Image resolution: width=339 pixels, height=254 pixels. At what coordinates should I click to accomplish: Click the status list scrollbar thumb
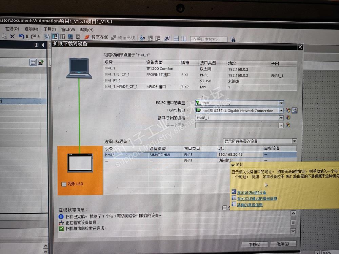[293, 222]
